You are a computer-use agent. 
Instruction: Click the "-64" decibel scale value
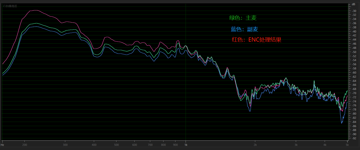point(354,81)
